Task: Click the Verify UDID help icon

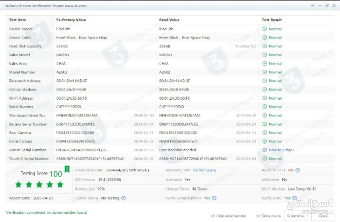Action: 294,198
